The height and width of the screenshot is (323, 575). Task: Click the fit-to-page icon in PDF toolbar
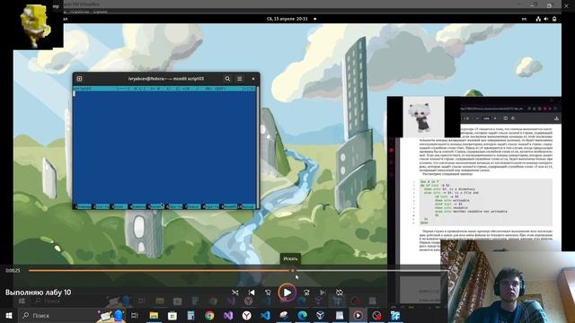pos(505,118)
